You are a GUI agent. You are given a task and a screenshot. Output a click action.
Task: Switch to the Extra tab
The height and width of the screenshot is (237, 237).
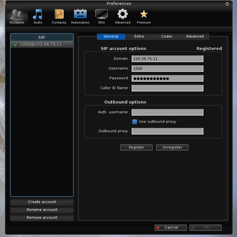coord(139,37)
